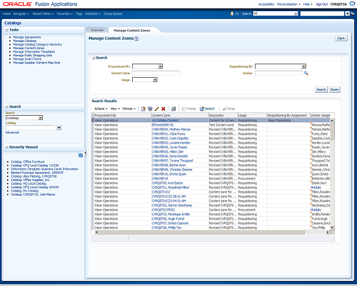
Task: Open the Manage Agreements task link
Action: click(x=27, y=37)
